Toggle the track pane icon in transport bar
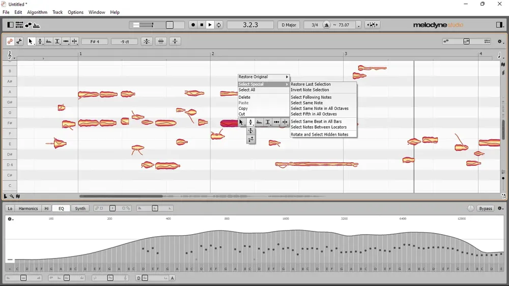 click(10, 25)
